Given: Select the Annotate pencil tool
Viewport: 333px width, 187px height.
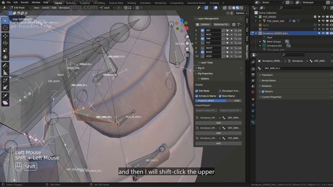Looking at the screenshot, I should click(5, 65).
